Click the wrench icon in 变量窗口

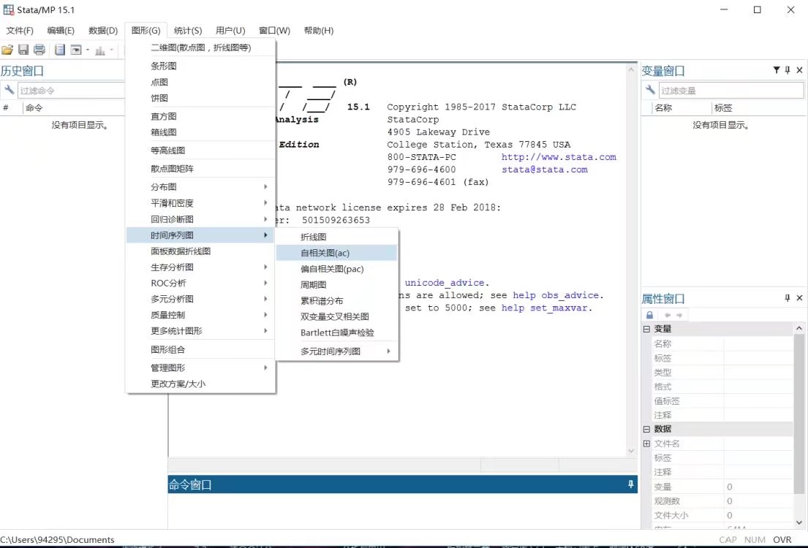(650, 90)
